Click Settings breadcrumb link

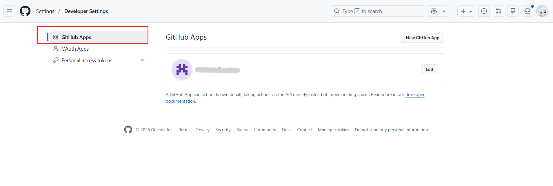pyautogui.click(x=45, y=11)
